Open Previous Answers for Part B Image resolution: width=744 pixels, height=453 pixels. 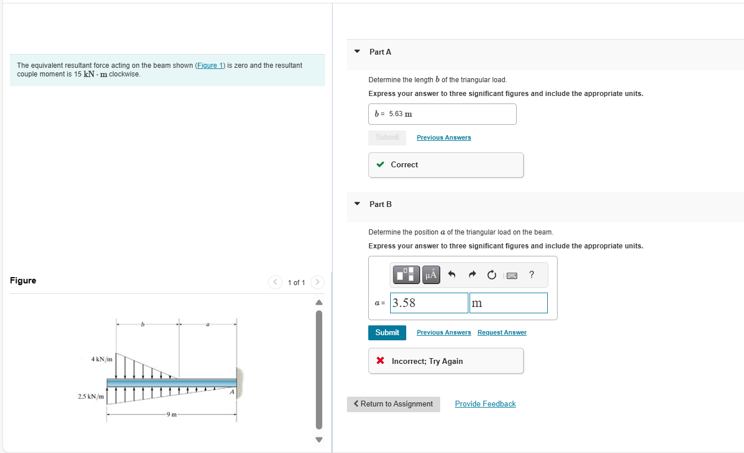444,332
